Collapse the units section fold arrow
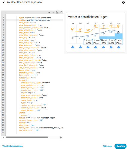This screenshot has height=149, width=127. 5,113
